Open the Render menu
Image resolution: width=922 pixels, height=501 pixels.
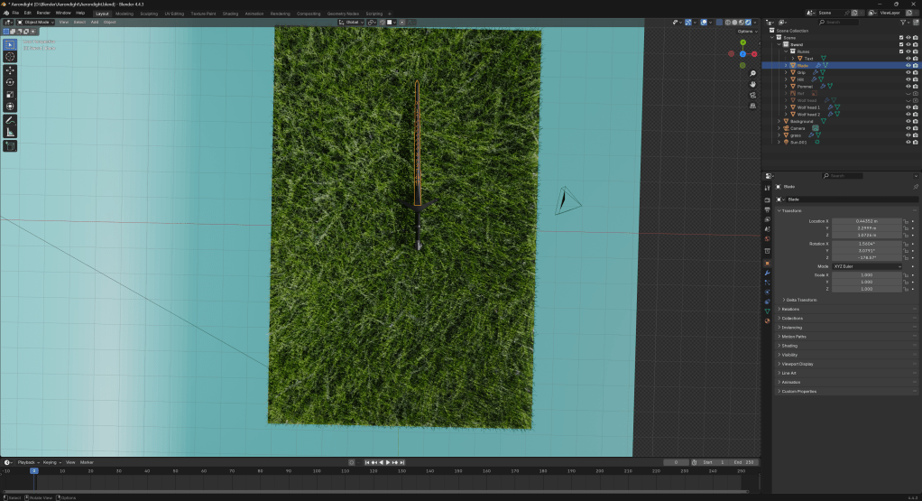tap(43, 13)
